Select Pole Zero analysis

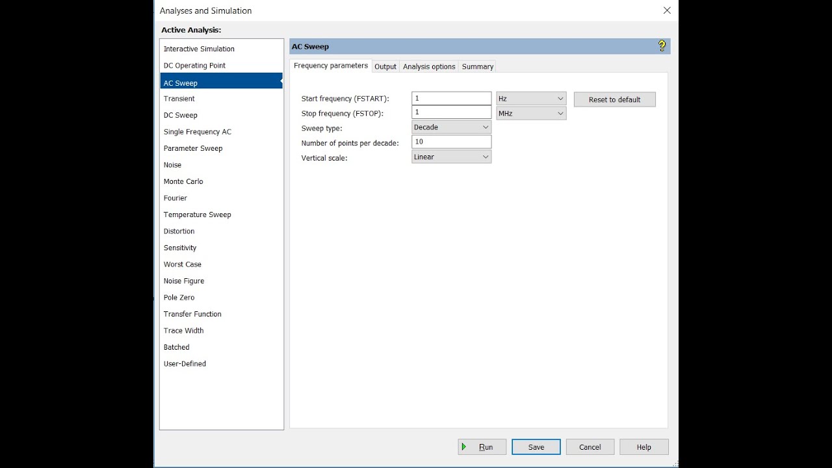coord(222,298)
